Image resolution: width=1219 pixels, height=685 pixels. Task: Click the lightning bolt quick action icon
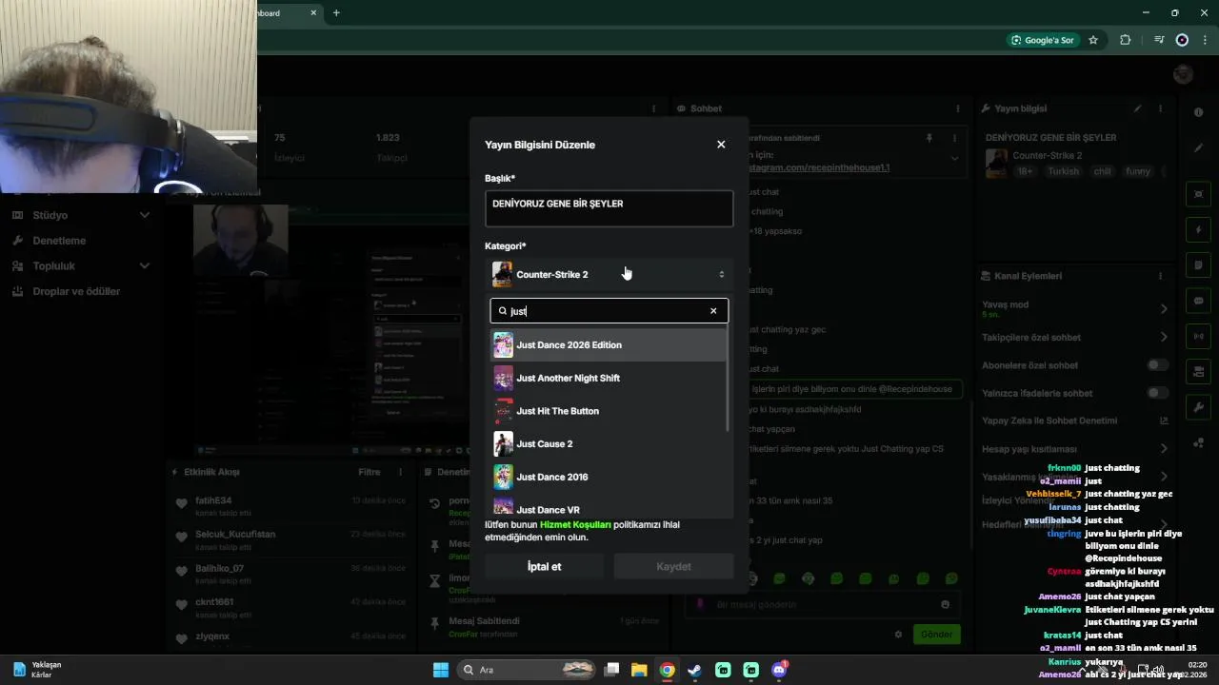click(x=1198, y=230)
